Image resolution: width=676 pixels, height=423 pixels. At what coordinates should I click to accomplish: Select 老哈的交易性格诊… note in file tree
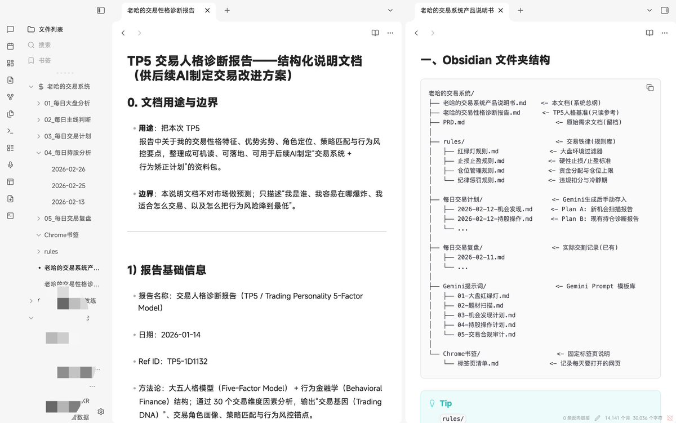coord(72,284)
